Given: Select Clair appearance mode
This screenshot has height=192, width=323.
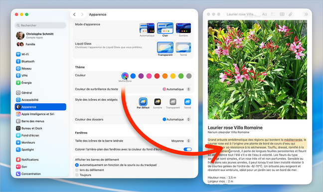Looking at the screenshot, I should coord(165,29).
